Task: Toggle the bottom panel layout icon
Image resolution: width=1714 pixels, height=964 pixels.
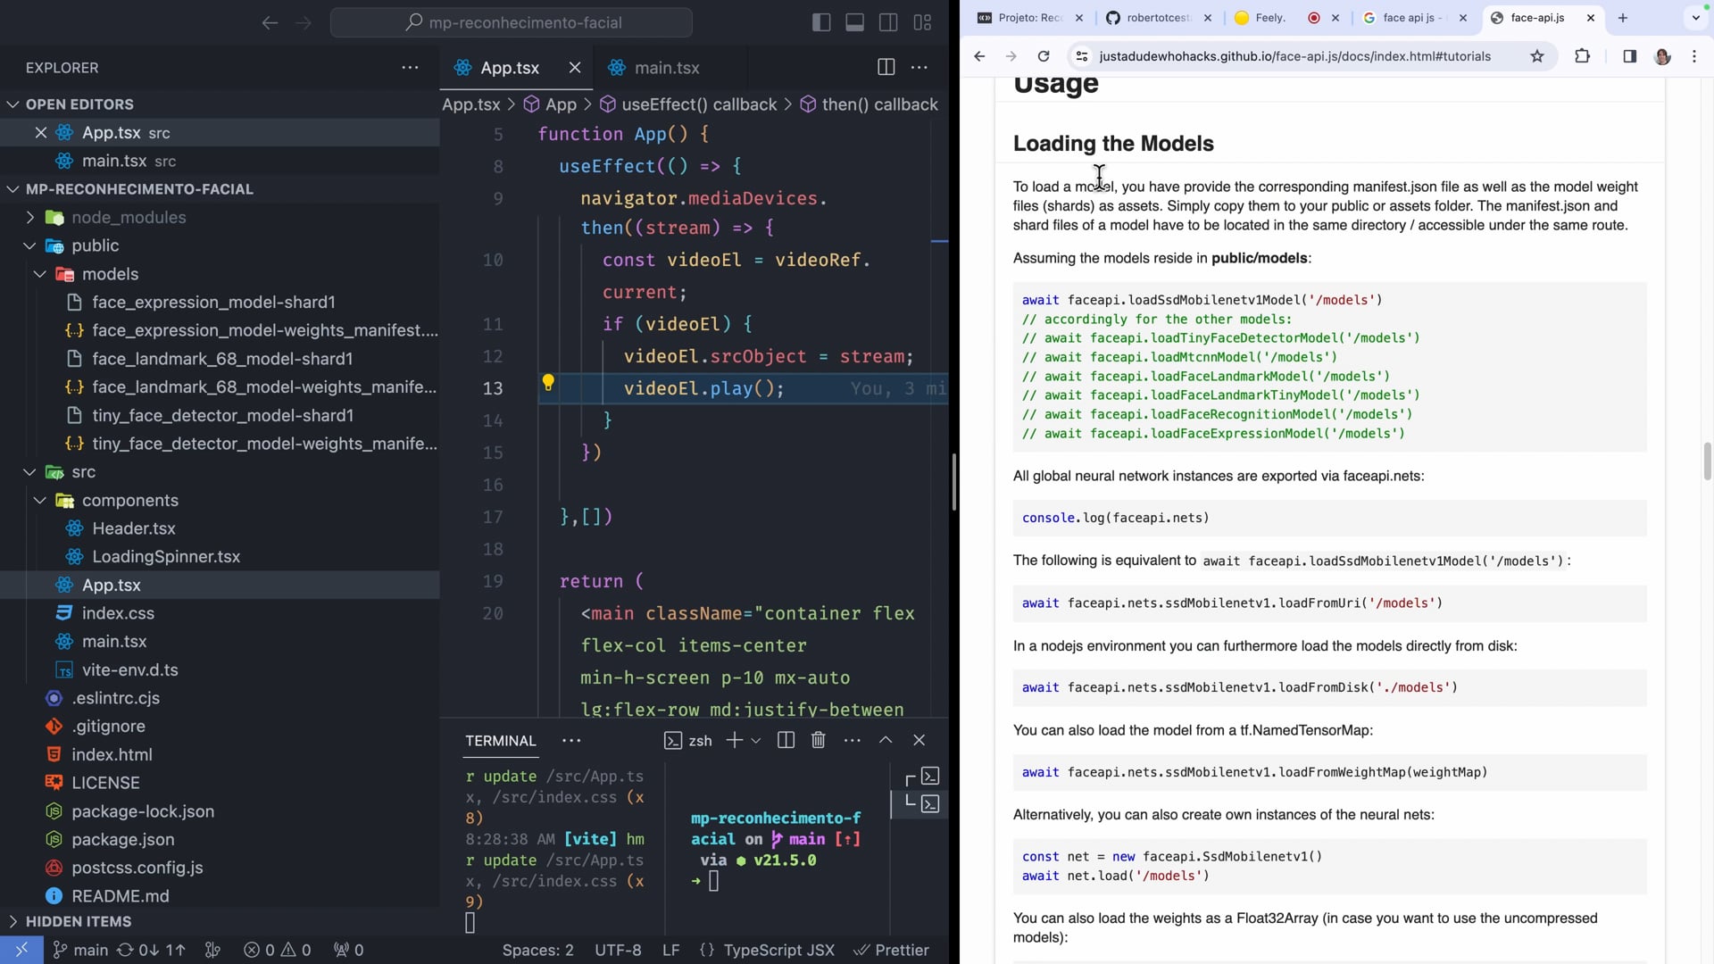Action: pos(854,22)
